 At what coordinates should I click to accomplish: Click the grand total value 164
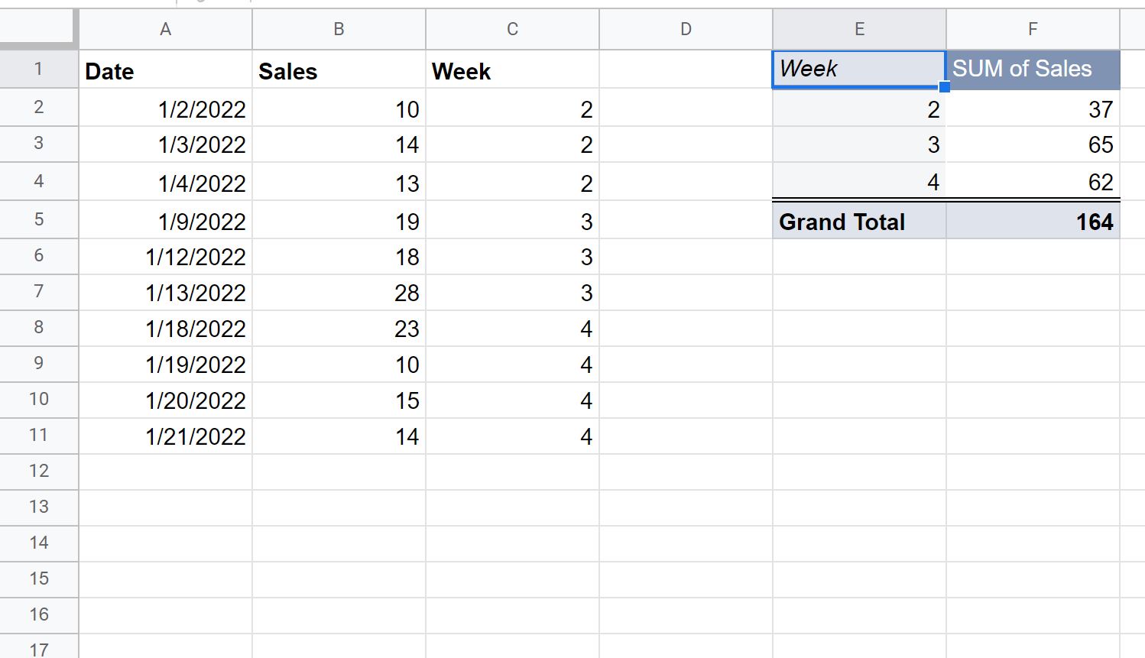[1033, 221]
